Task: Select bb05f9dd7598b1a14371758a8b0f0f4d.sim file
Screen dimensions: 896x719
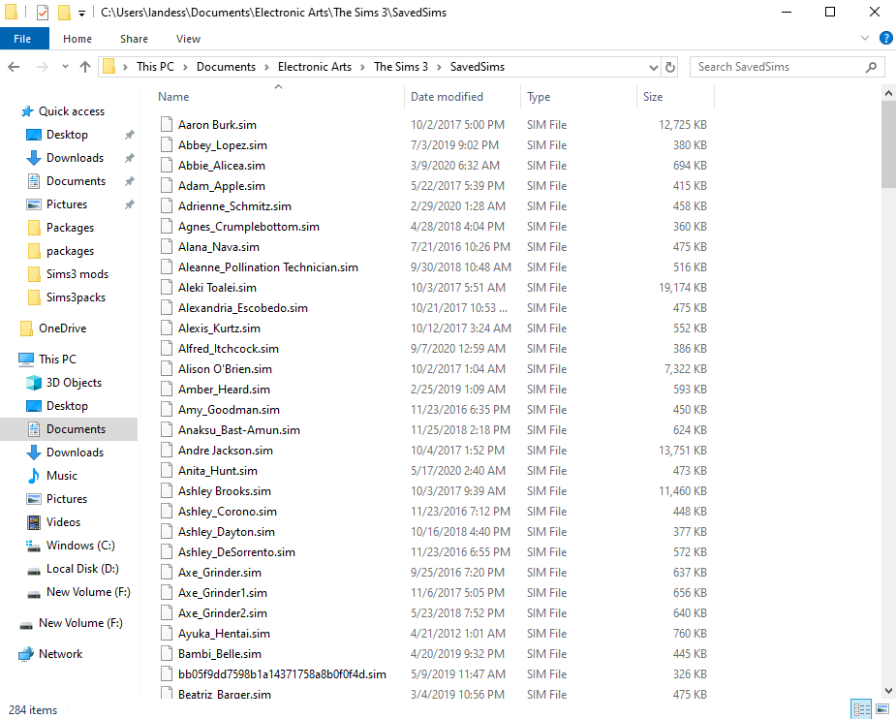Action: point(282,674)
